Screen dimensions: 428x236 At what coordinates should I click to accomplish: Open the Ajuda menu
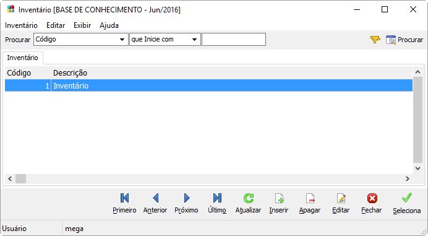coord(109,25)
